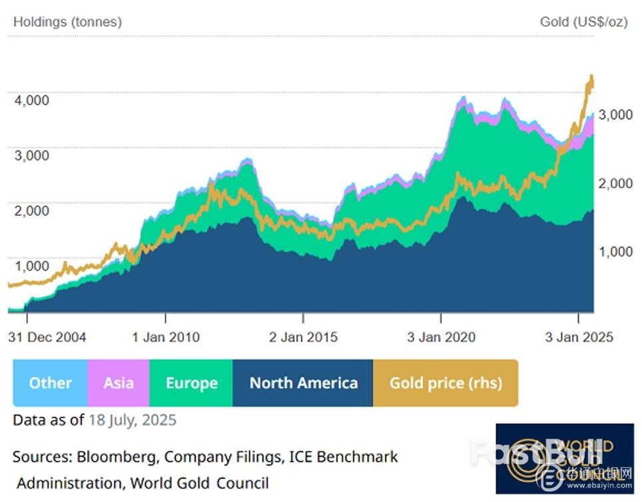Select the 3 Jan 2020 date label

click(x=442, y=337)
